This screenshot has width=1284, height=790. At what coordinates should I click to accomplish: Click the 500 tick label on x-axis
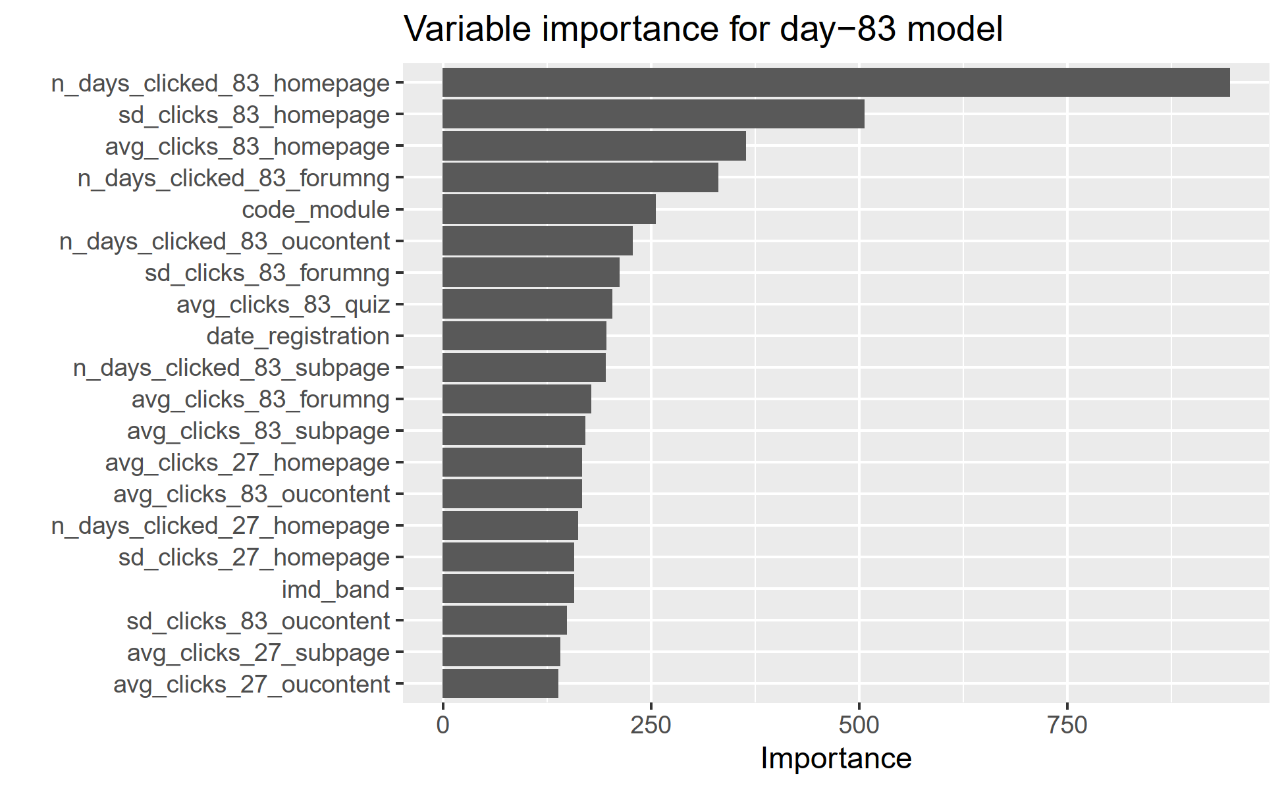point(859,725)
